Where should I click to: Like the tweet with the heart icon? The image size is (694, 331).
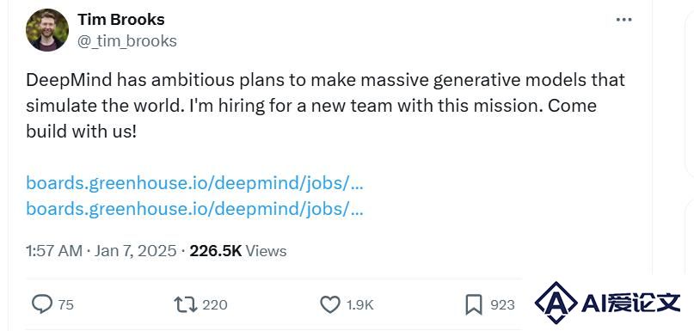329,305
